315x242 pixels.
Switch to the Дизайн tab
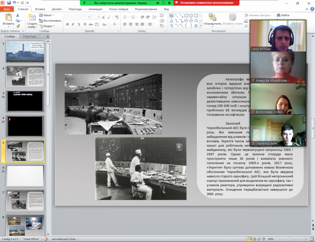point(57,9)
